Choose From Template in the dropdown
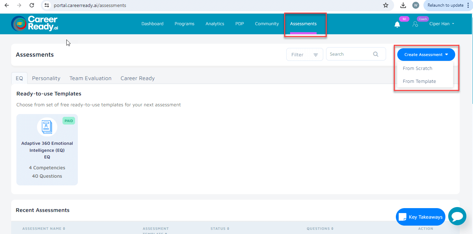 pyautogui.click(x=419, y=81)
